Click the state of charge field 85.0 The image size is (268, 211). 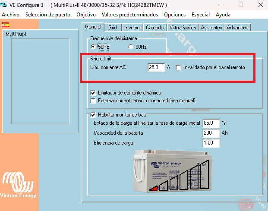pyautogui.click(x=211, y=123)
